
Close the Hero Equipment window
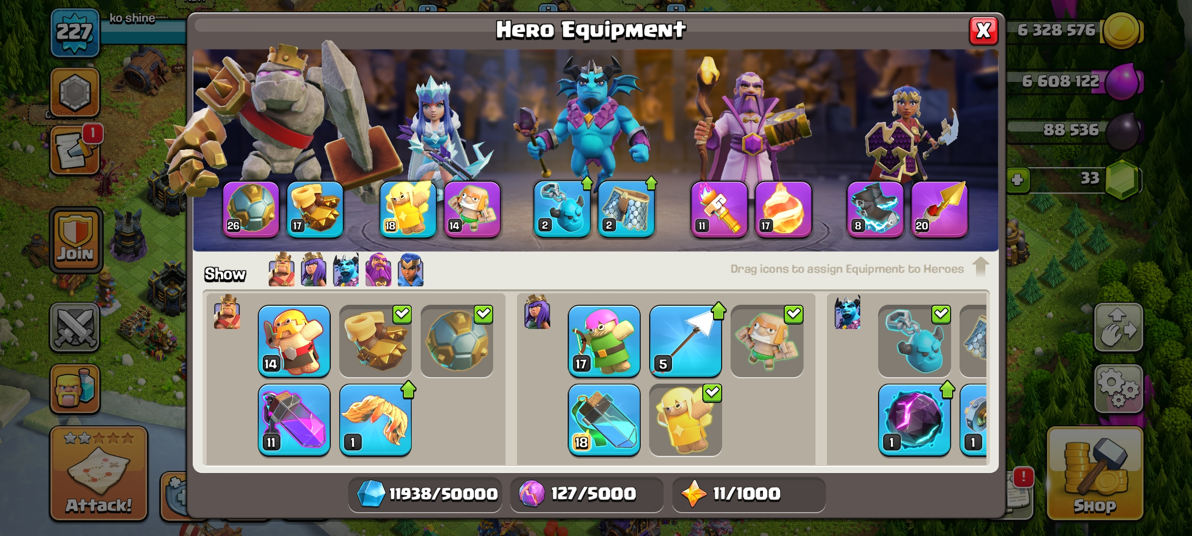pyautogui.click(x=983, y=31)
